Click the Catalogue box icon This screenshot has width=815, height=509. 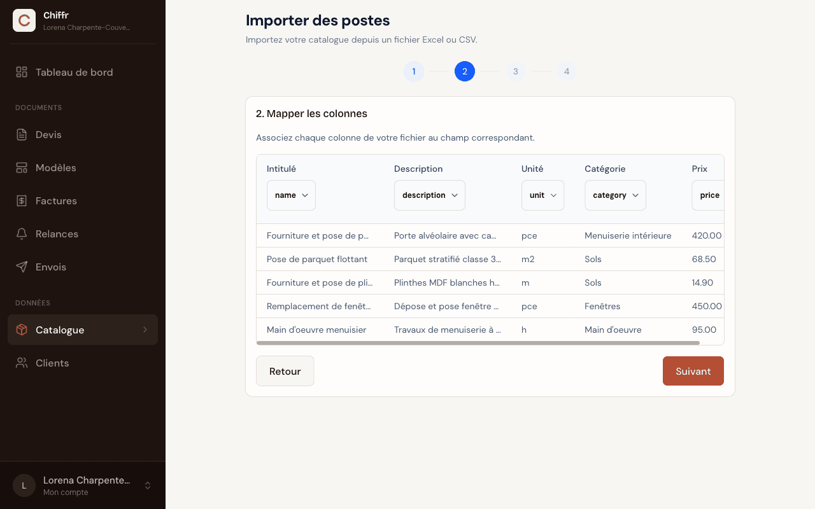[22, 330]
